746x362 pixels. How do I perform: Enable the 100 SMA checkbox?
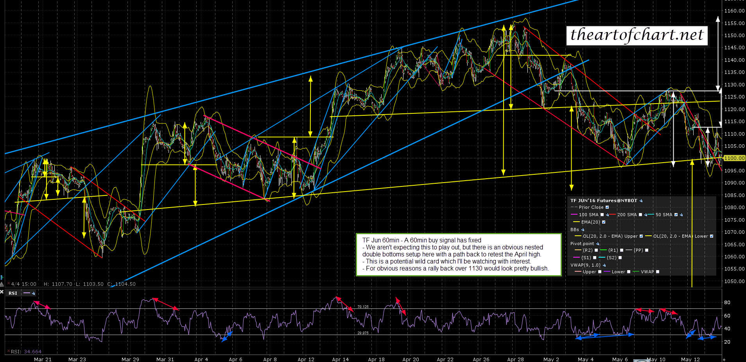pos(602,215)
